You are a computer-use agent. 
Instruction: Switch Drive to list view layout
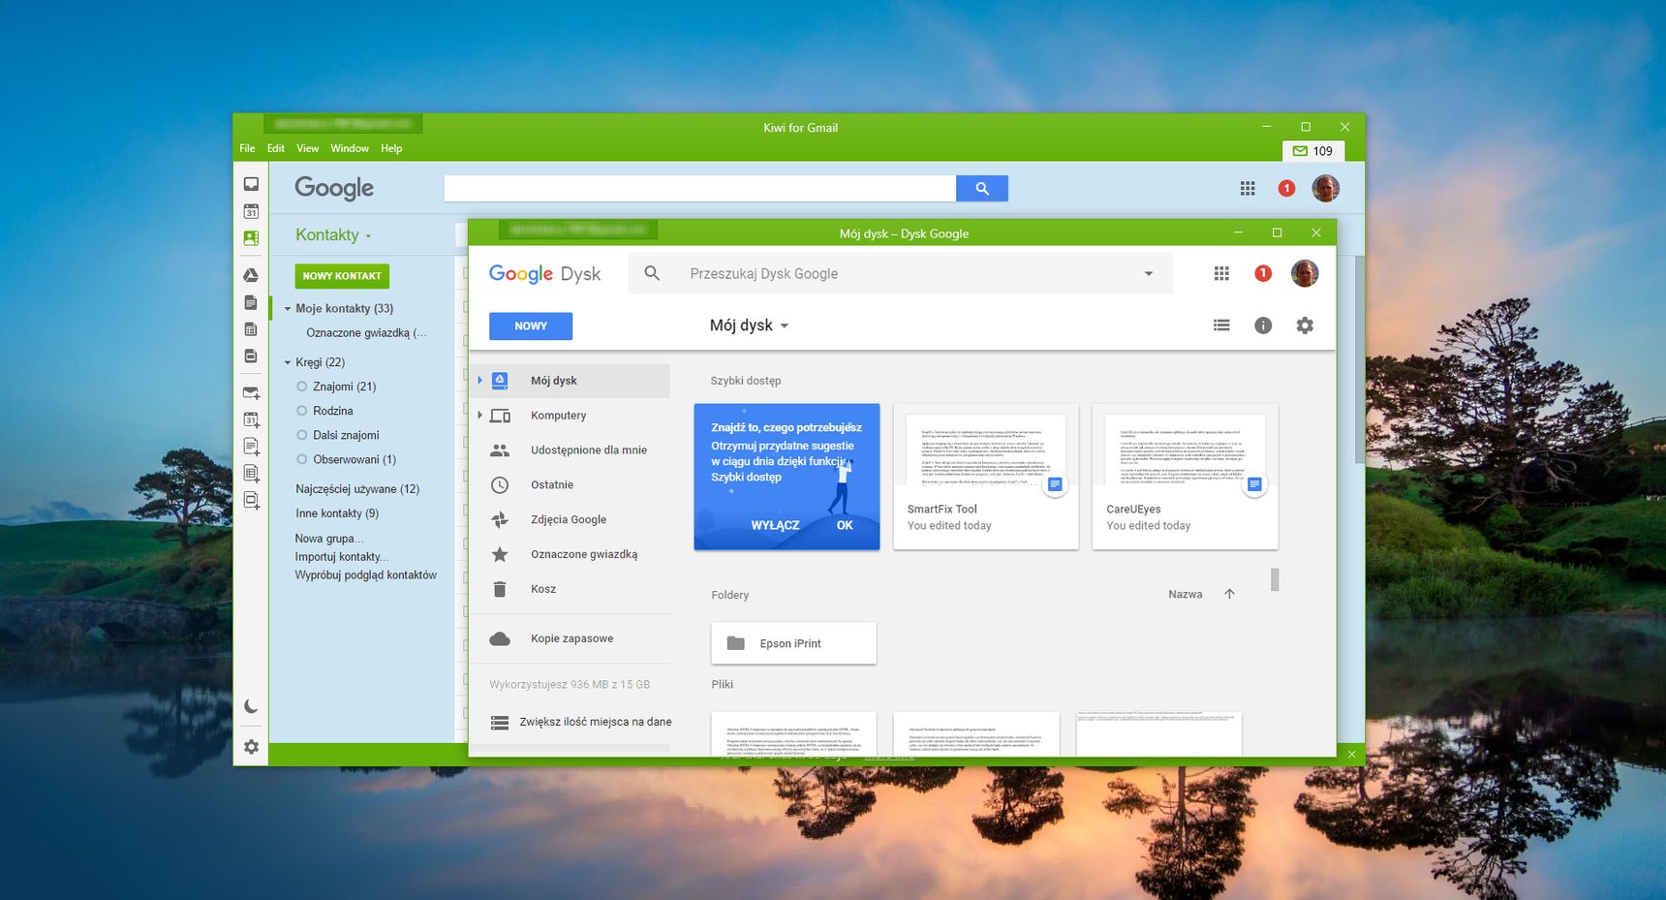click(1221, 326)
